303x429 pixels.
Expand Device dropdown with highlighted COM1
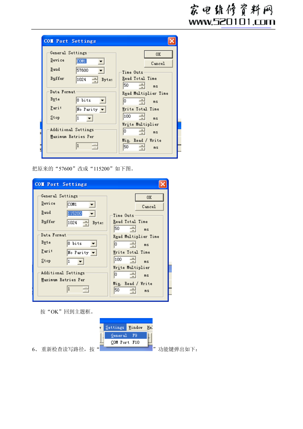(x=101, y=61)
